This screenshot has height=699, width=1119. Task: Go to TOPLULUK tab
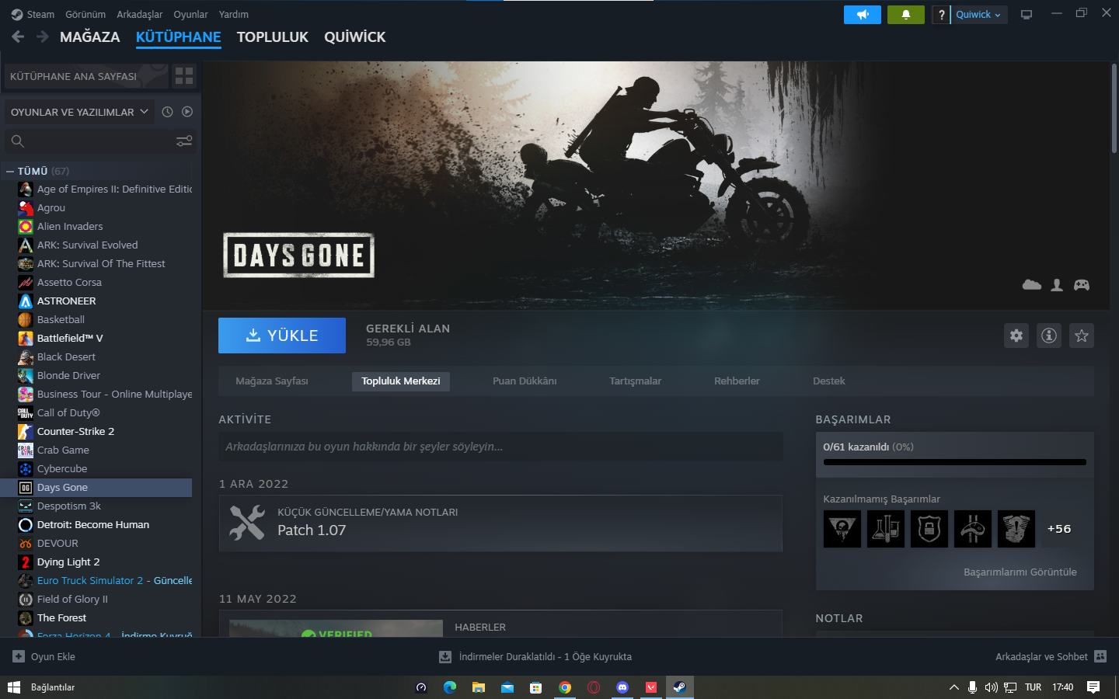click(x=273, y=37)
